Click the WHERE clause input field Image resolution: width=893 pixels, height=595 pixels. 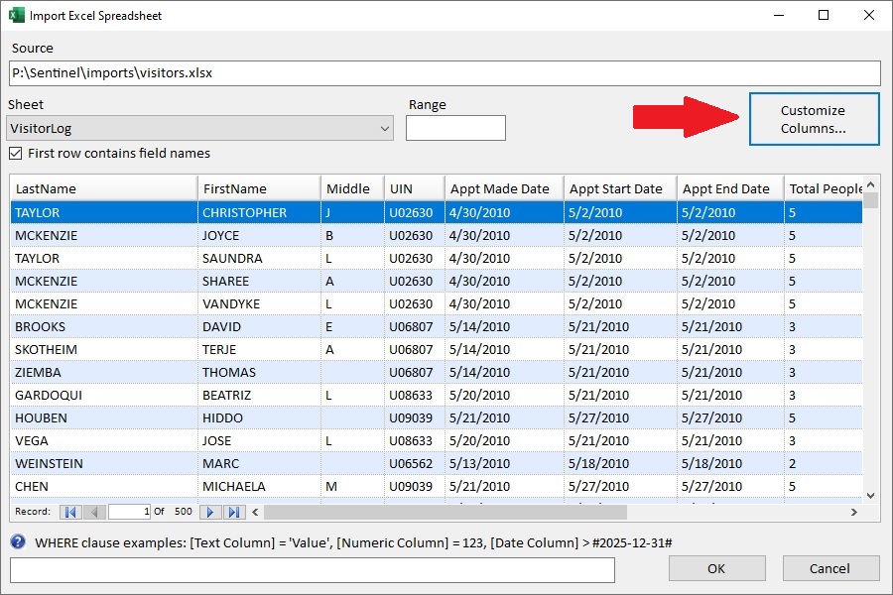point(313,570)
